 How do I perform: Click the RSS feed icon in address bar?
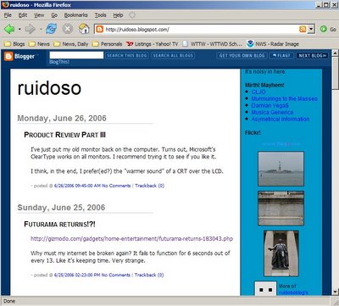point(303,29)
